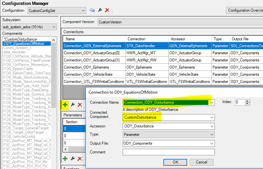Remove connection with red X under Connections
Screen dimensions: 263x169
80,105
